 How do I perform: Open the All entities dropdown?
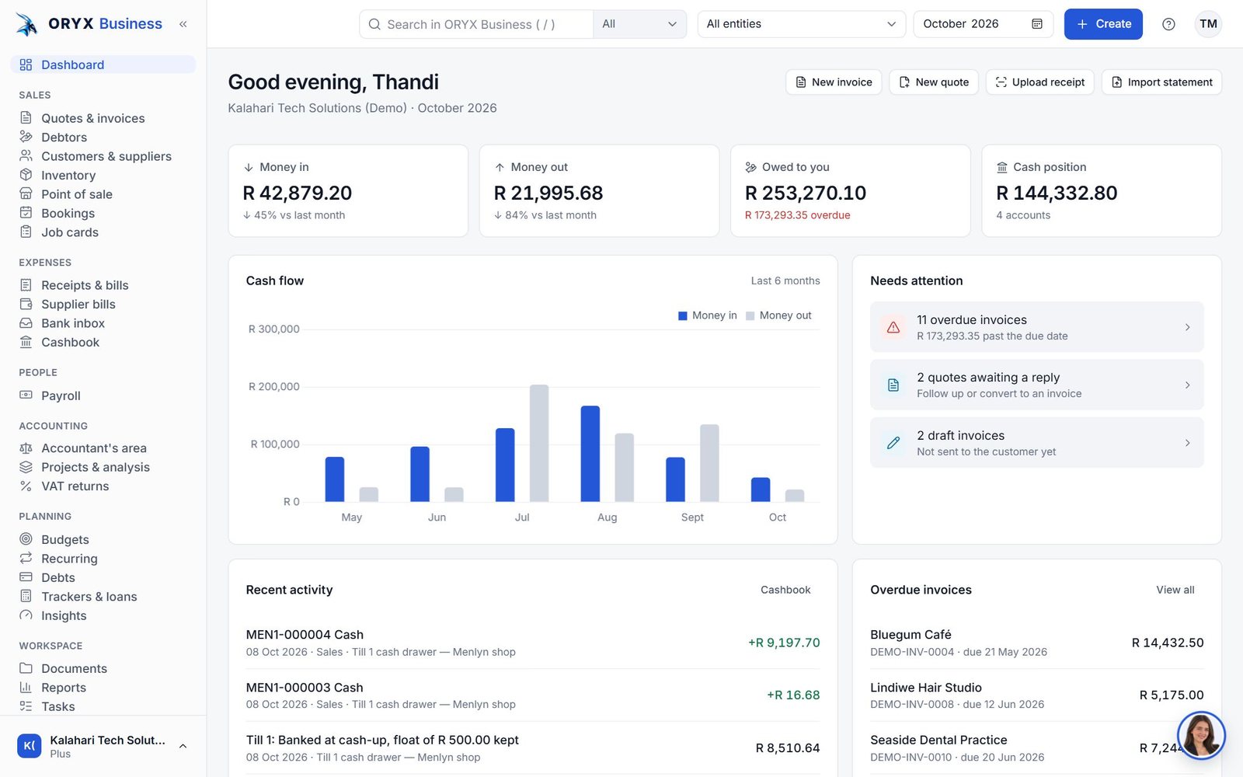point(801,24)
